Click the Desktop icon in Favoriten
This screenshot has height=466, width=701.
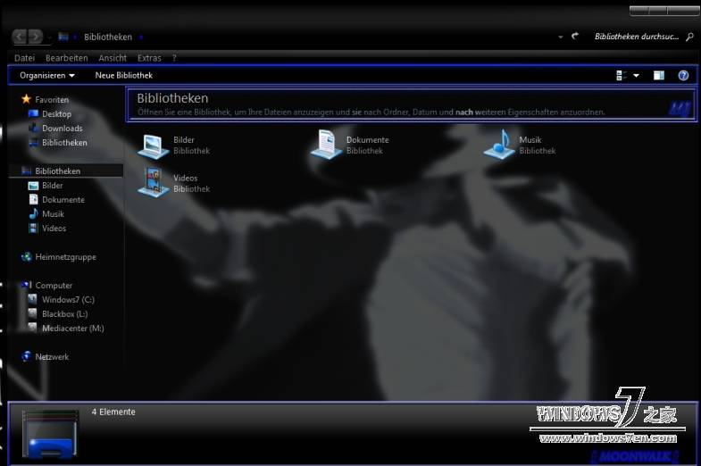(34, 113)
